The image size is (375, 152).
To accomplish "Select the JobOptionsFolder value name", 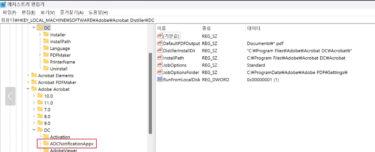I will click(x=181, y=72).
